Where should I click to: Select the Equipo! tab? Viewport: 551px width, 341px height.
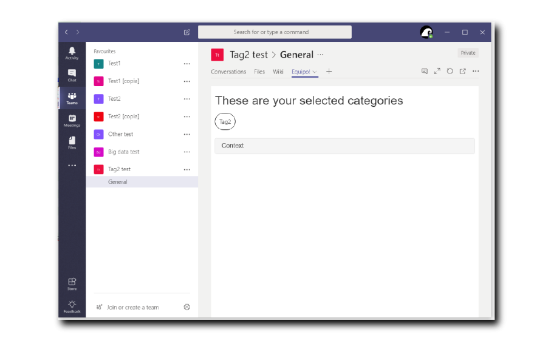pyautogui.click(x=301, y=72)
